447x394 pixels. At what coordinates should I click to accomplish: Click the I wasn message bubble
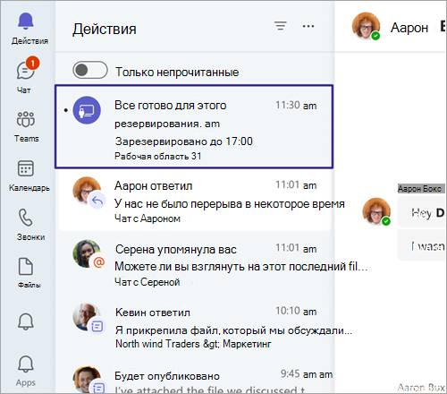point(422,246)
